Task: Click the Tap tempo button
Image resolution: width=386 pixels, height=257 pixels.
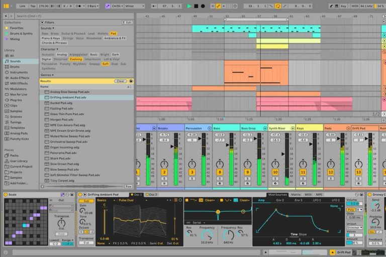Action: coord(33,6)
